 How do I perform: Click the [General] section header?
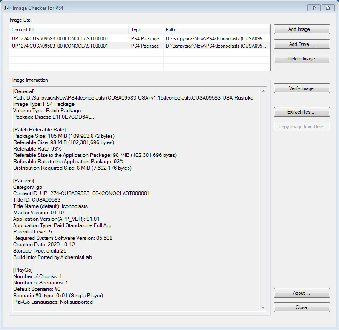24,91
